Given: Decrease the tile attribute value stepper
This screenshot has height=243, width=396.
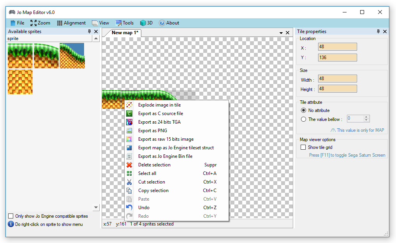Looking at the screenshot, I should pos(366,120).
